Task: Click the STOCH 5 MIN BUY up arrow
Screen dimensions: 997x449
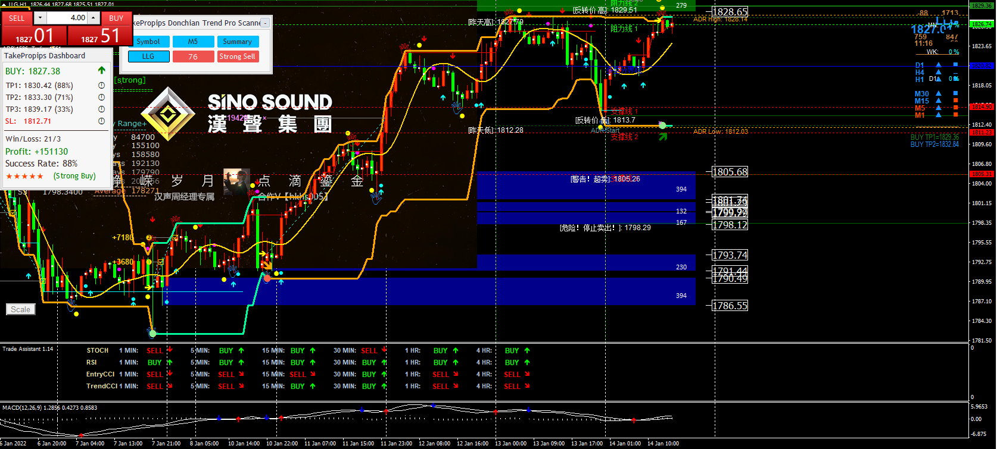Action: tap(241, 350)
